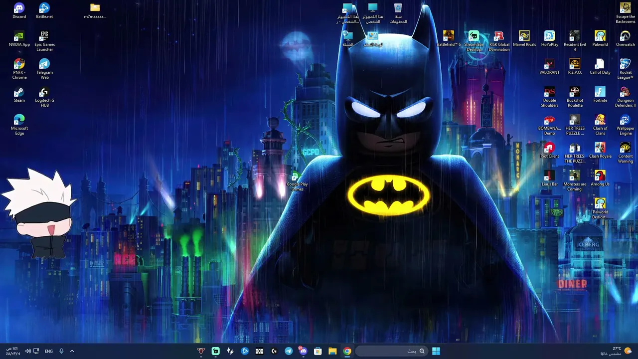Image resolution: width=638 pixels, height=359 pixels.
Task: Select the Control Panel (لوحة التحكم) icon
Action: 373,39
